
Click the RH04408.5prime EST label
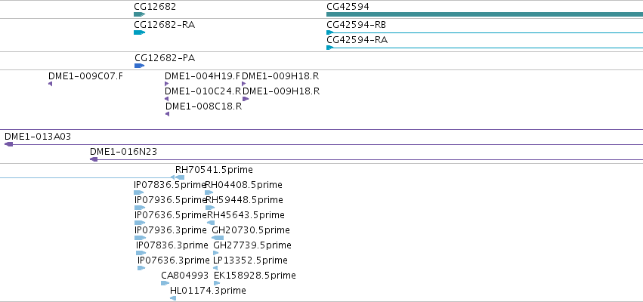coord(243,185)
